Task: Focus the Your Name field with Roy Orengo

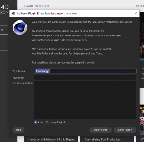Action: pos(85,71)
